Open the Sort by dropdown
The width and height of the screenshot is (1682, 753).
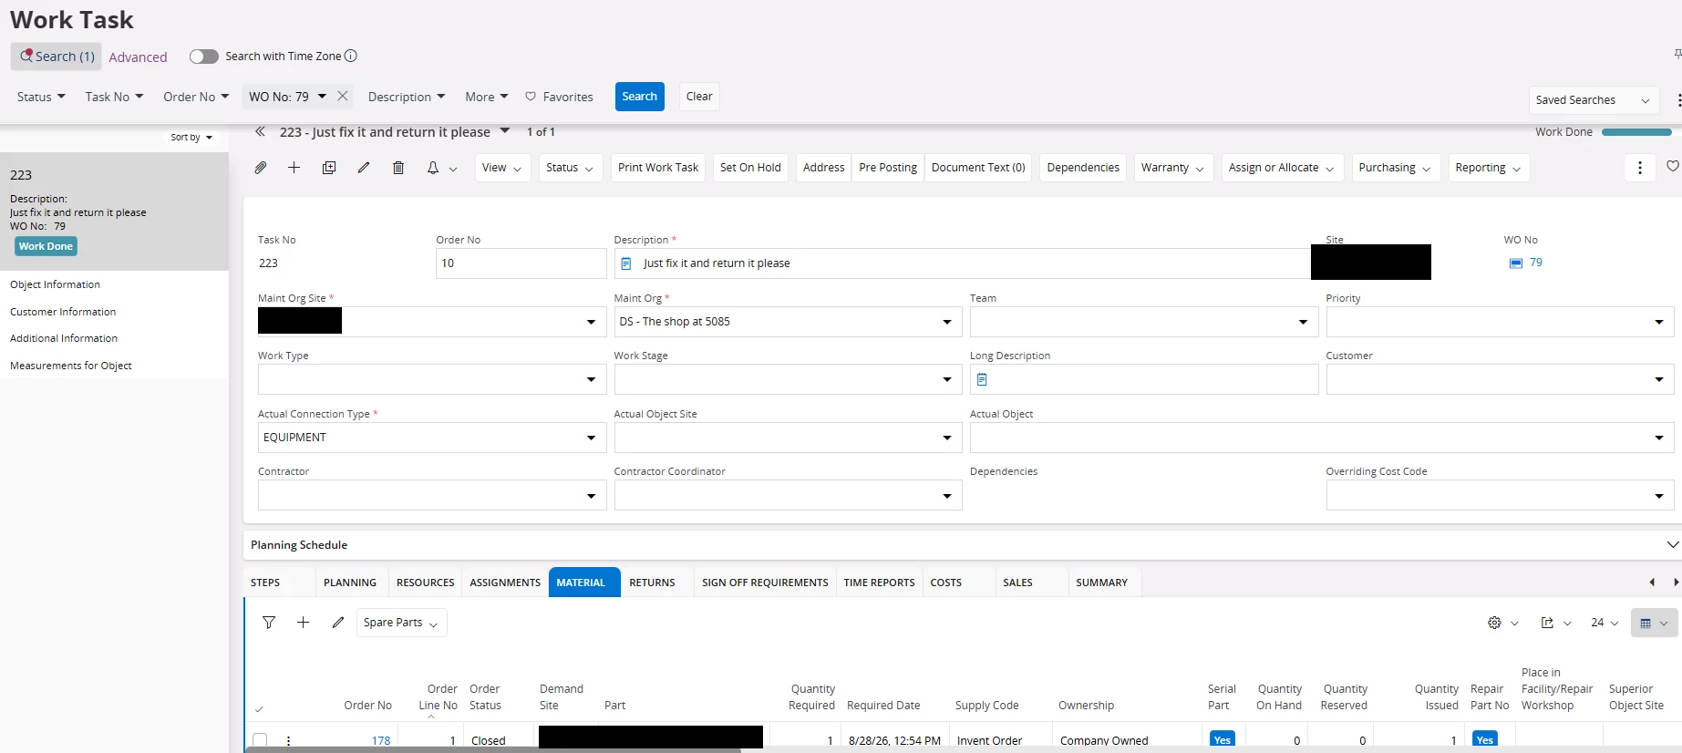191,138
